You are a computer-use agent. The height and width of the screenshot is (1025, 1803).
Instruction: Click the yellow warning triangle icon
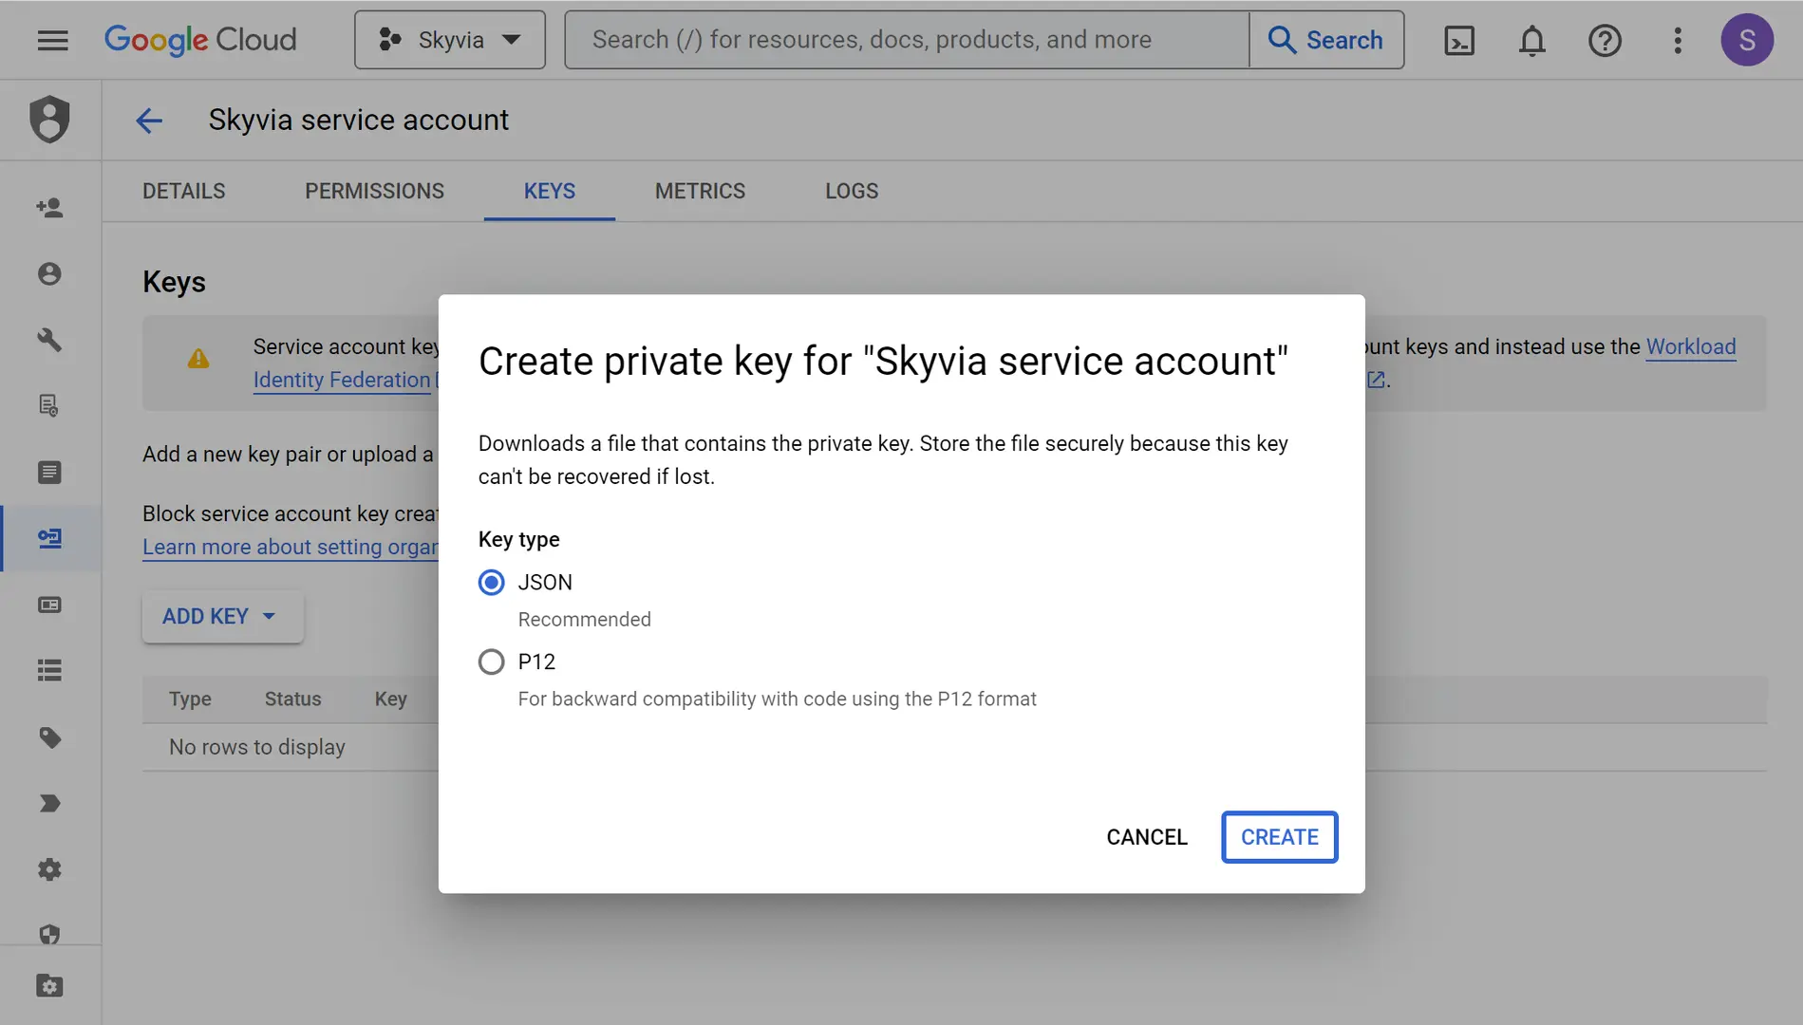[x=198, y=359]
